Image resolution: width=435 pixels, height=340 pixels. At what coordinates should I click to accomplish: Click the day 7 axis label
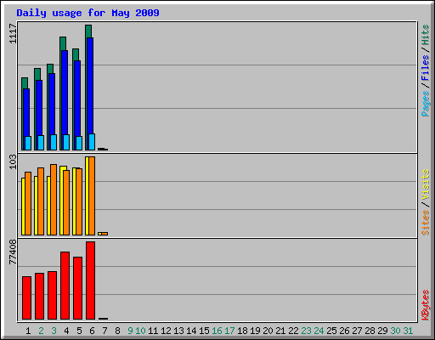105,331
